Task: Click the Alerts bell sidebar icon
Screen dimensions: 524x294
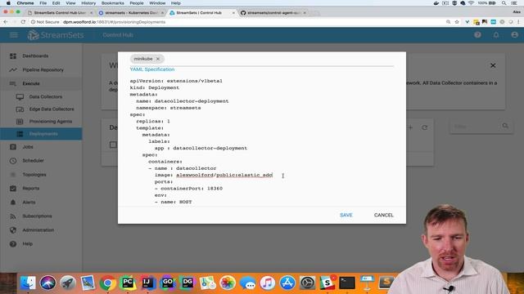Action: click(13, 202)
